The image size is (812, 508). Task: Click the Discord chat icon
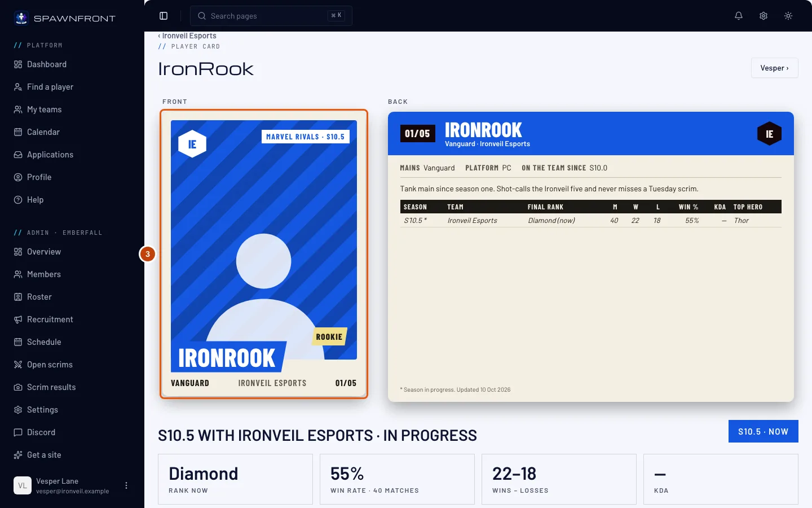(18, 432)
